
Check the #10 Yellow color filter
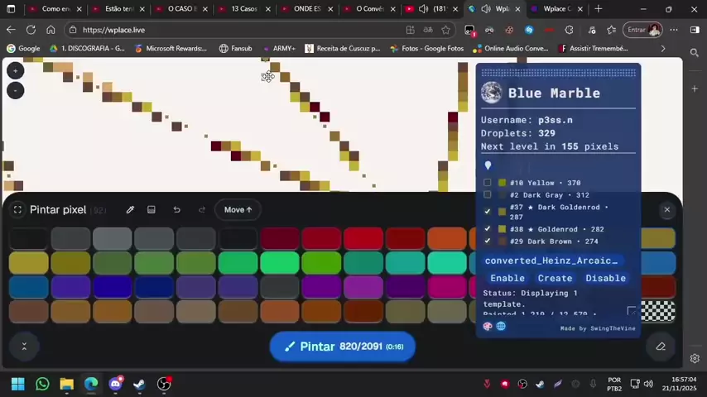pyautogui.click(x=488, y=183)
